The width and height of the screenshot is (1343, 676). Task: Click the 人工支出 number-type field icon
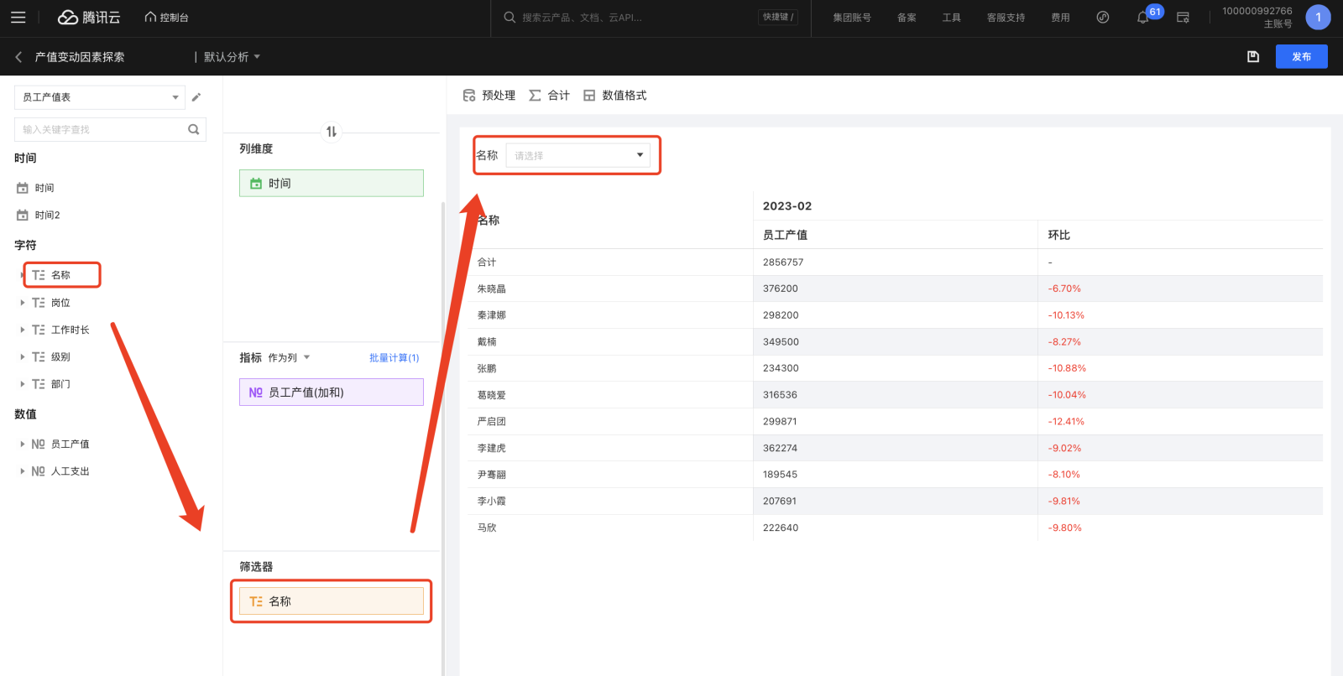(39, 471)
